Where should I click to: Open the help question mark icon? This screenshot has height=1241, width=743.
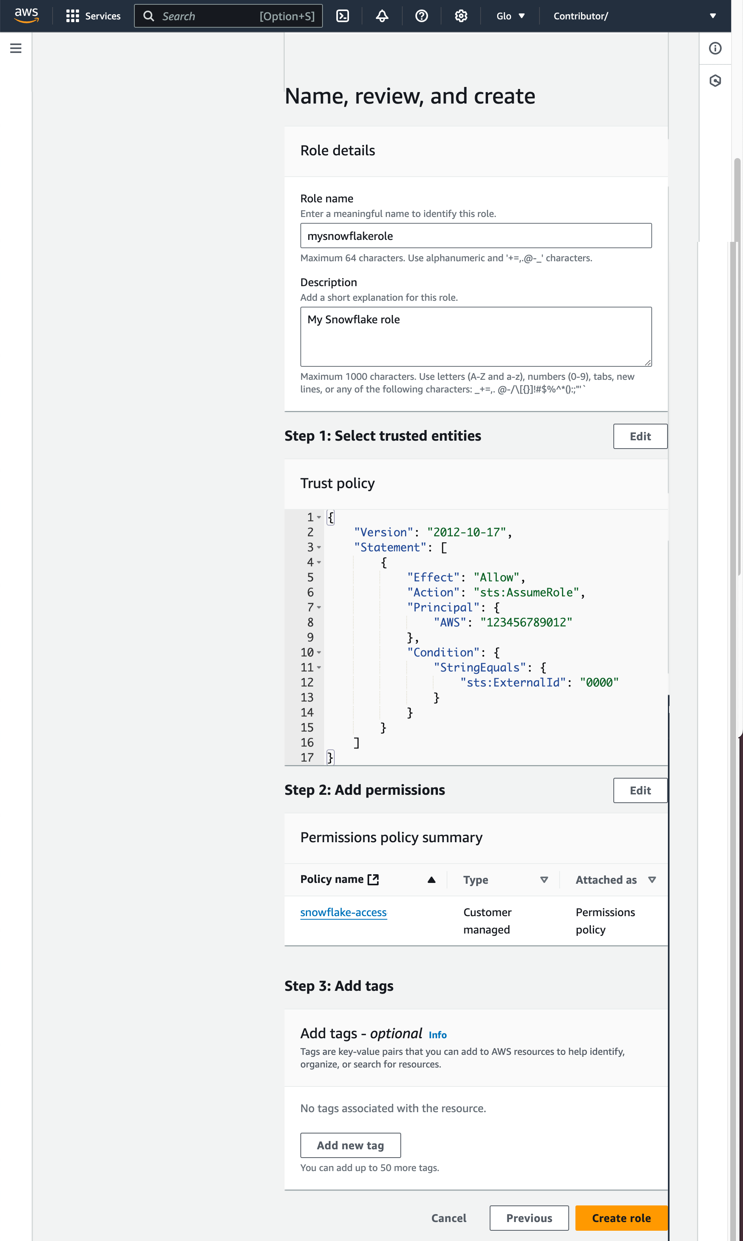point(421,15)
